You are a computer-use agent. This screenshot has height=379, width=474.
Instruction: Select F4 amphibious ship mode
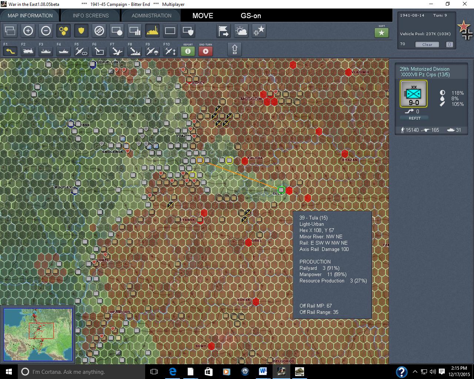[64, 51]
